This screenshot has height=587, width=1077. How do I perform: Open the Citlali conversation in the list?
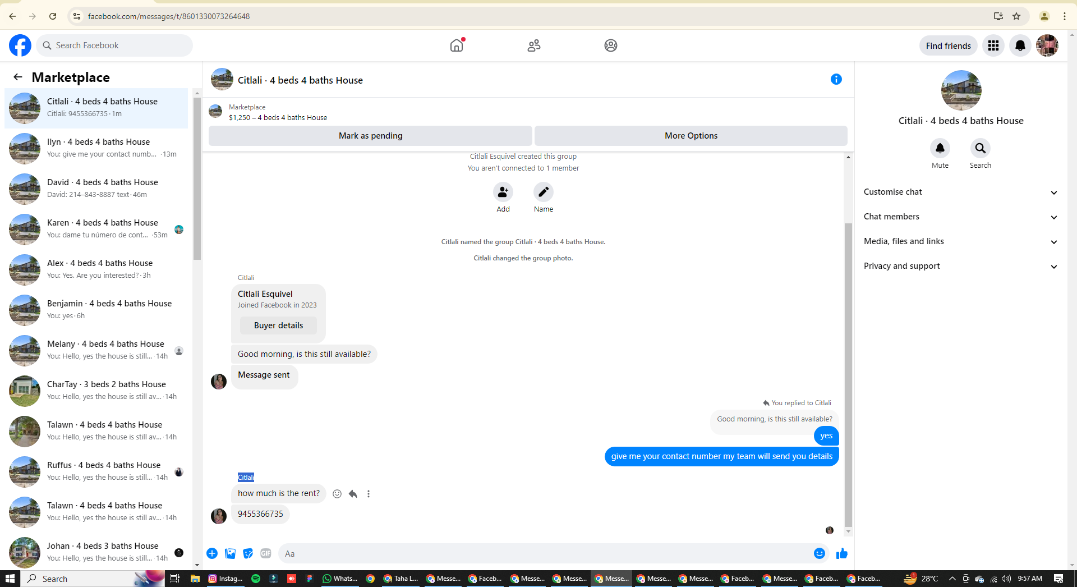point(96,108)
